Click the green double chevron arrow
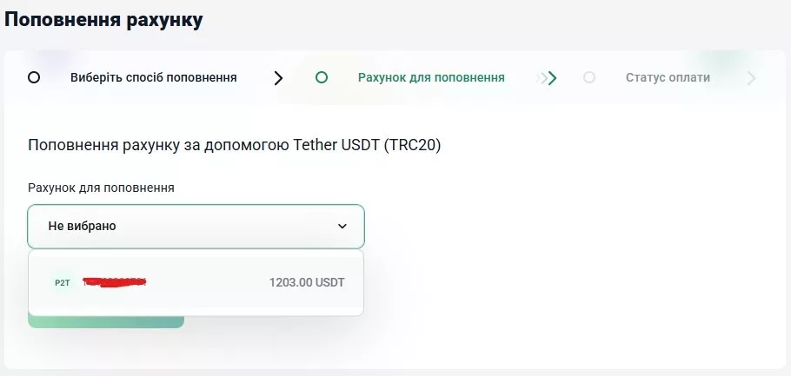Viewport: 791px width, 376px height. click(548, 78)
